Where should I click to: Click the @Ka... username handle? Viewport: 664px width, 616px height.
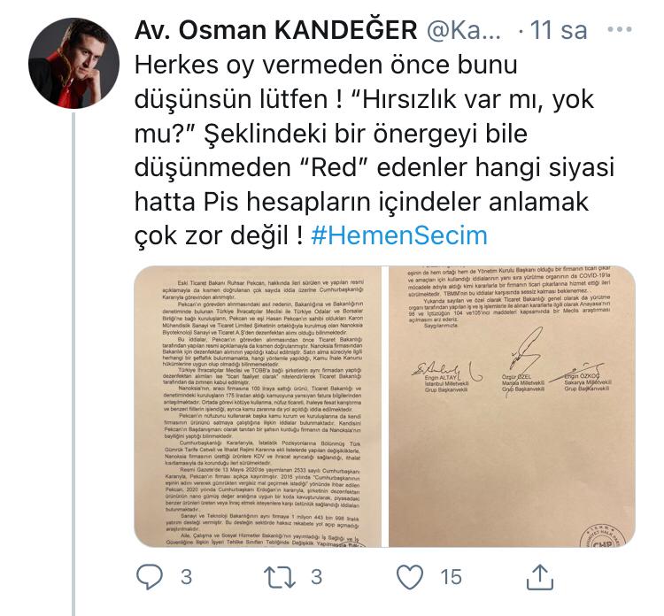pos(464,30)
